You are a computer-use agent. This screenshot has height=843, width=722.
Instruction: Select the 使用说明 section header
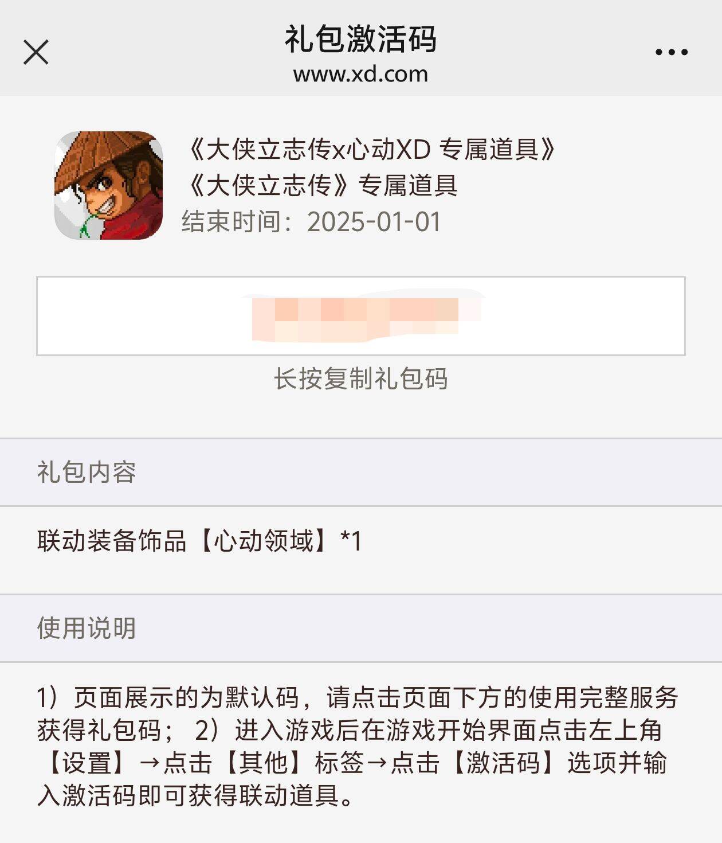click(x=87, y=628)
